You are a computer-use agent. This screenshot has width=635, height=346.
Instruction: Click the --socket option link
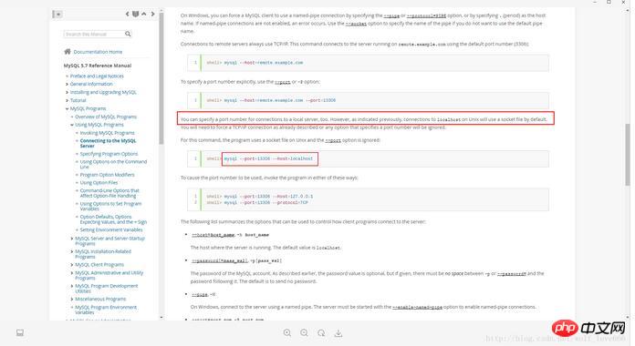coord(356,24)
